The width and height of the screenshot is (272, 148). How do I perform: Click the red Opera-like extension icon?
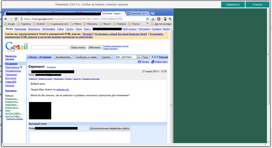158,19
